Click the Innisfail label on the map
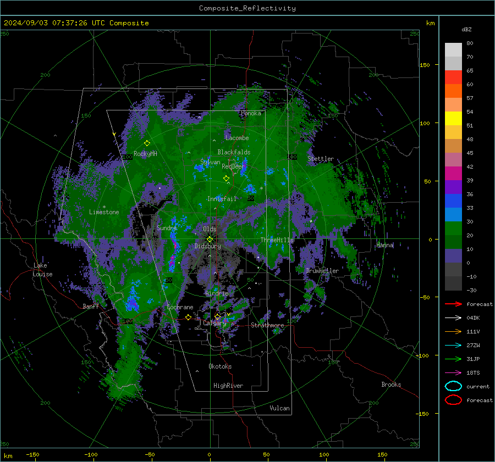The width and height of the screenshot is (495, 462). pyautogui.click(x=222, y=199)
